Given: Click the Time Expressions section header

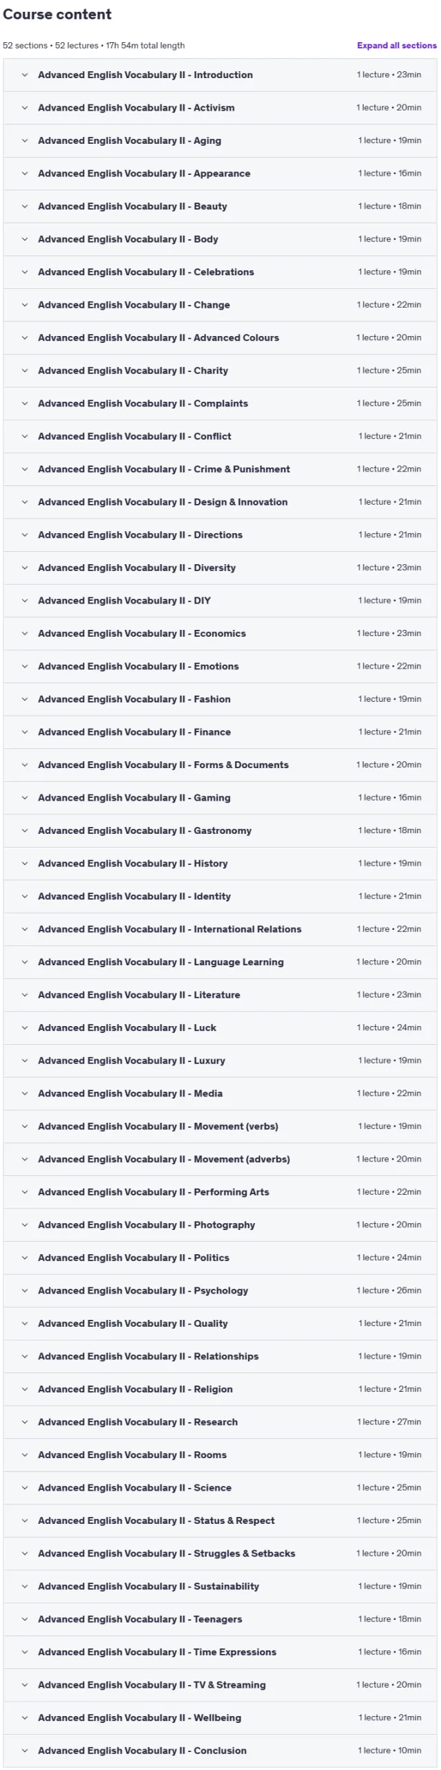Looking at the screenshot, I should pos(220,1651).
